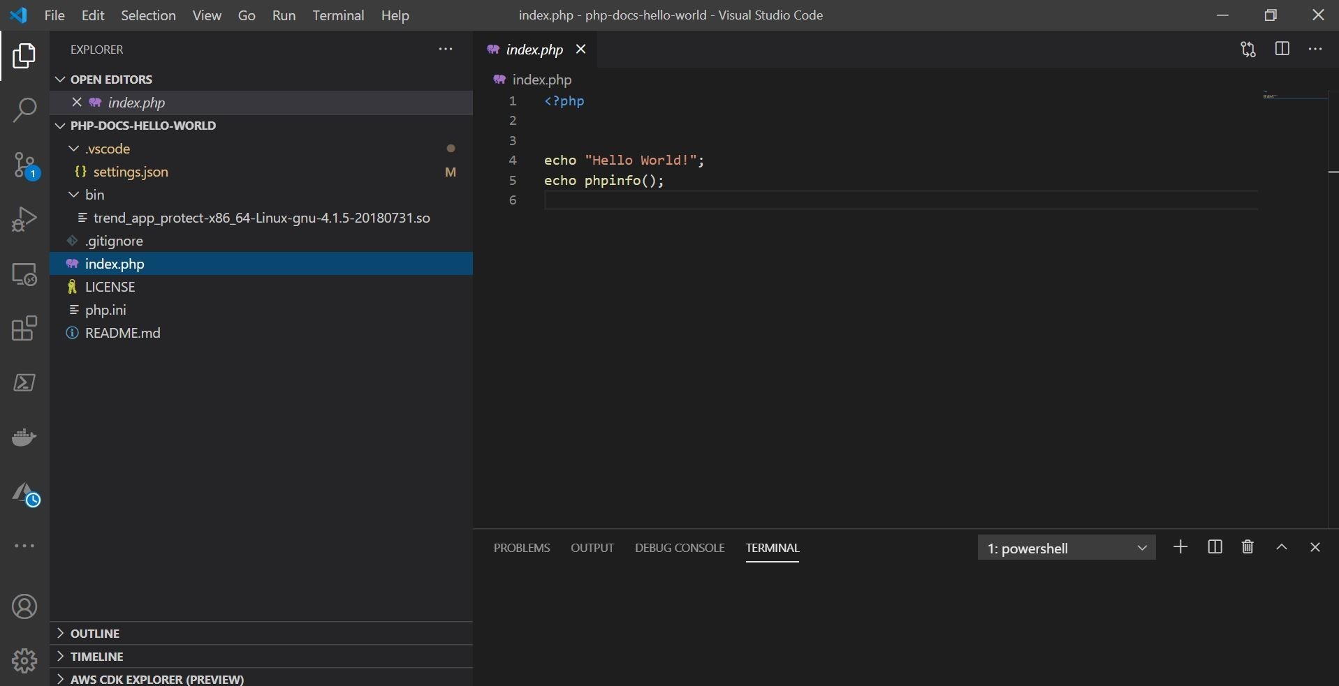Open the Help menu
Viewport: 1339px width, 686px height.
(395, 15)
